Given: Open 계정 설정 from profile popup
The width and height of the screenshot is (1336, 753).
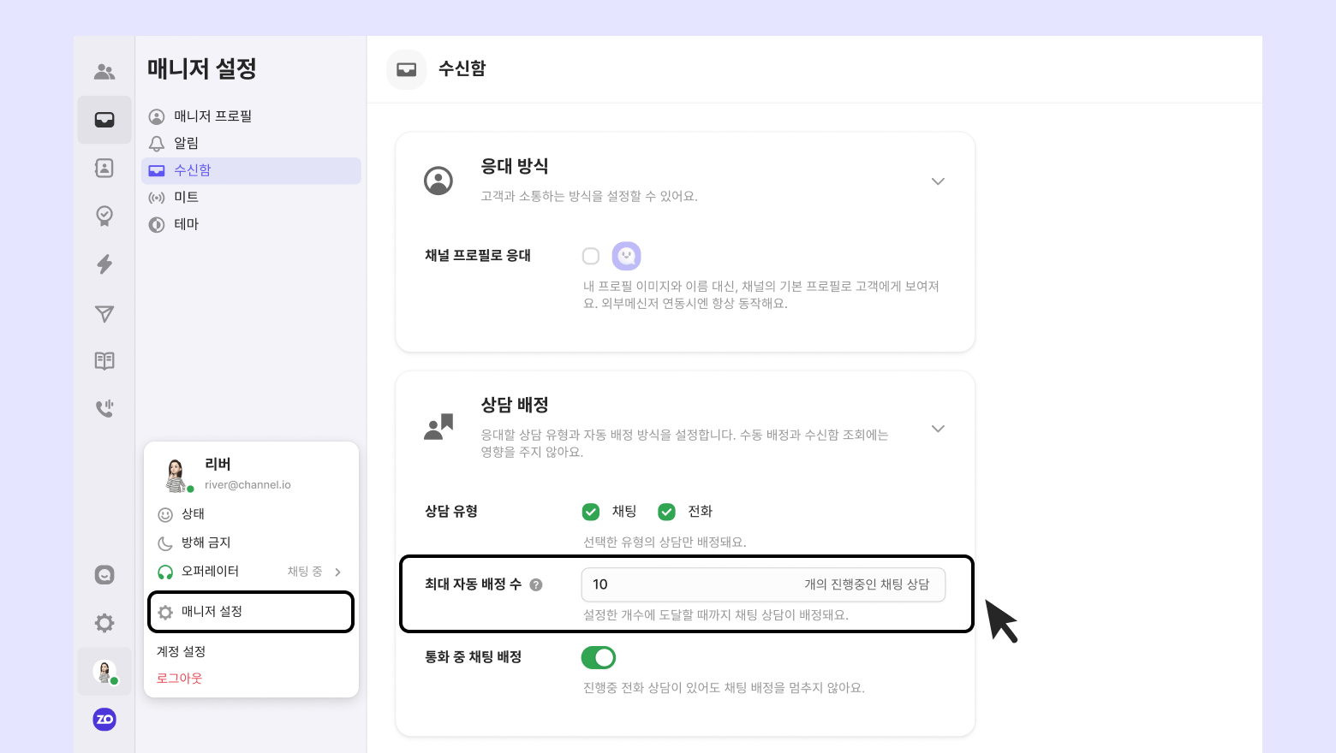Looking at the screenshot, I should tap(182, 651).
